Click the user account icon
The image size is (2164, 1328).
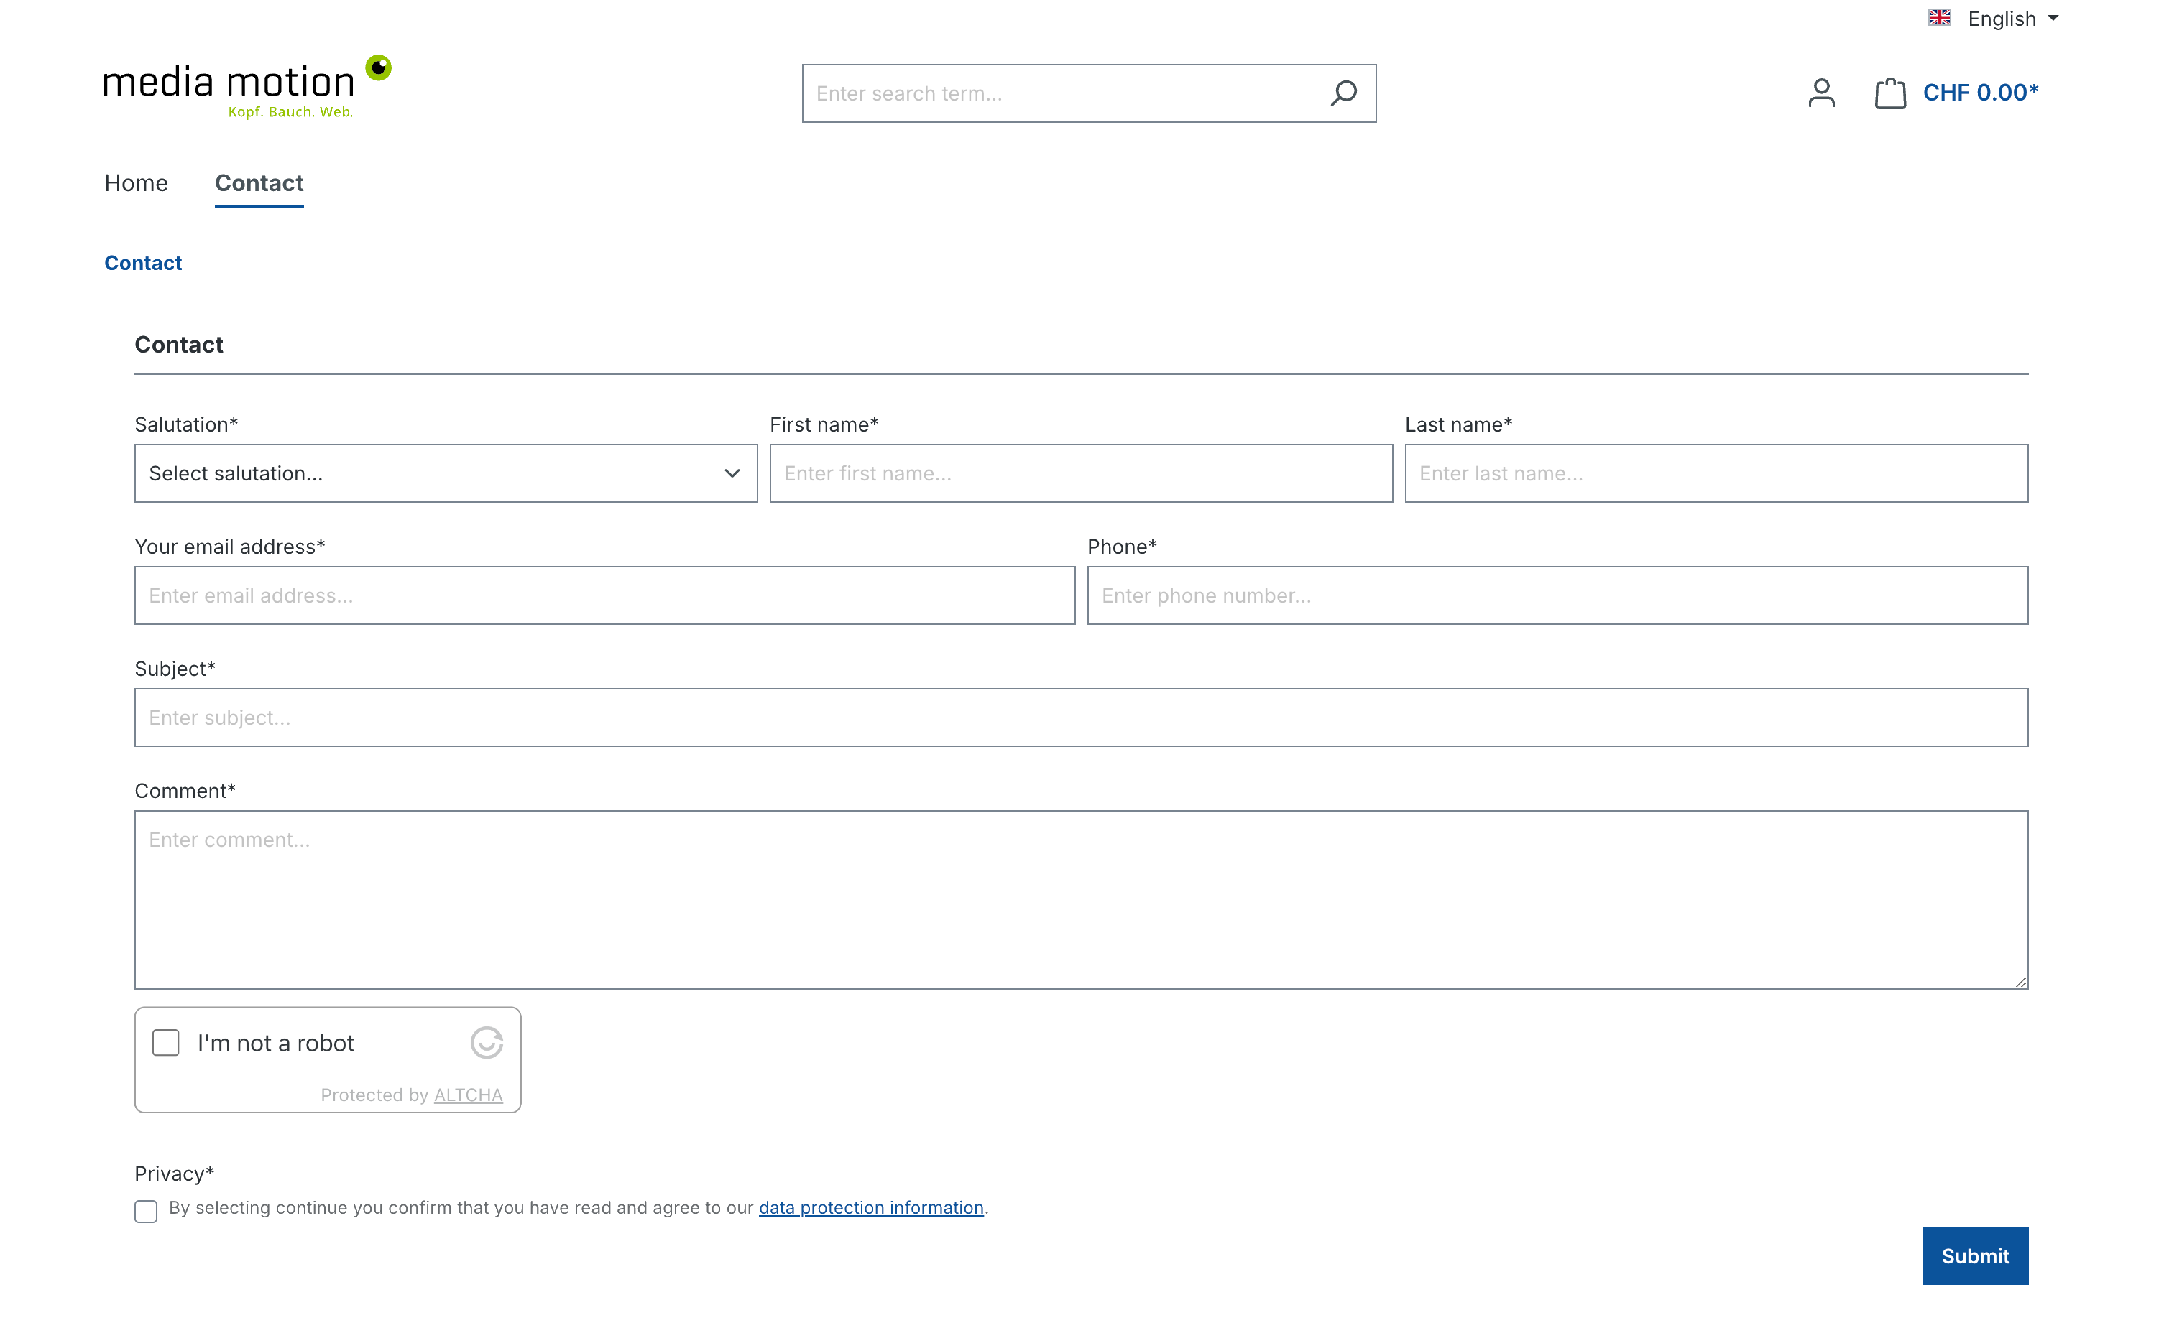pyautogui.click(x=1821, y=93)
